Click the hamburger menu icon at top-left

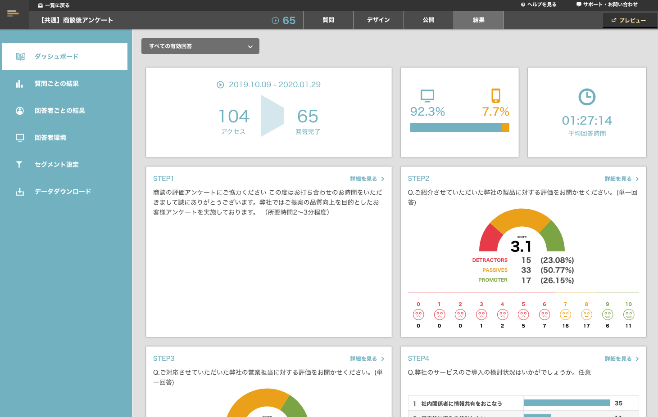point(13,13)
